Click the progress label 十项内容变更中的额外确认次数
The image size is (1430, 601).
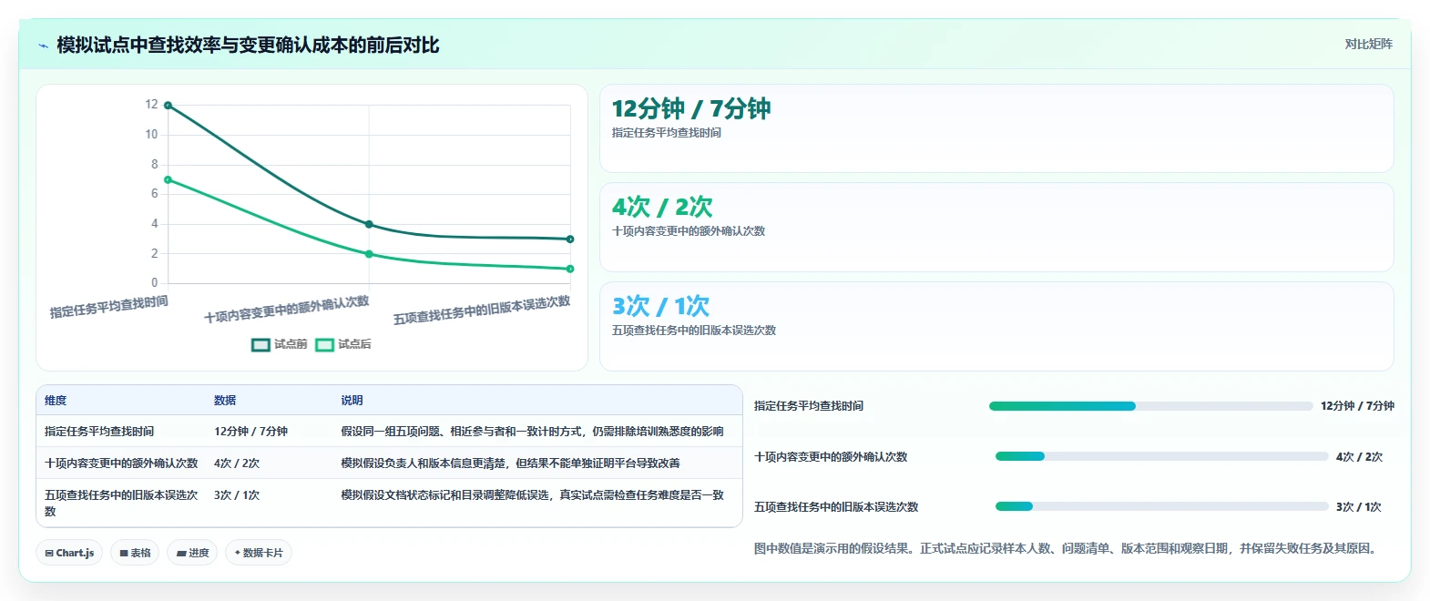(x=831, y=457)
